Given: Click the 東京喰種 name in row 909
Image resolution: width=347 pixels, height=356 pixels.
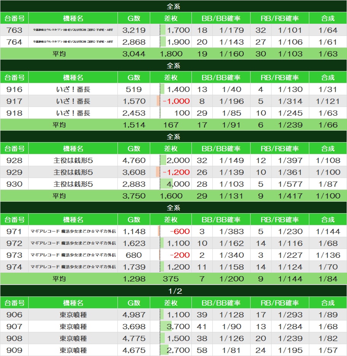Looking at the screenshot, I should [x=73, y=350].
